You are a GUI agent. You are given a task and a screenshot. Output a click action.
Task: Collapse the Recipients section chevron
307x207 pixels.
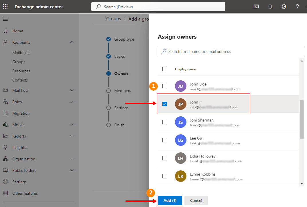72,42
